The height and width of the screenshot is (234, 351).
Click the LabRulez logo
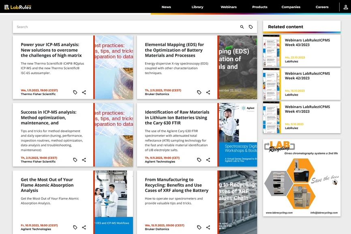[x=18, y=7]
